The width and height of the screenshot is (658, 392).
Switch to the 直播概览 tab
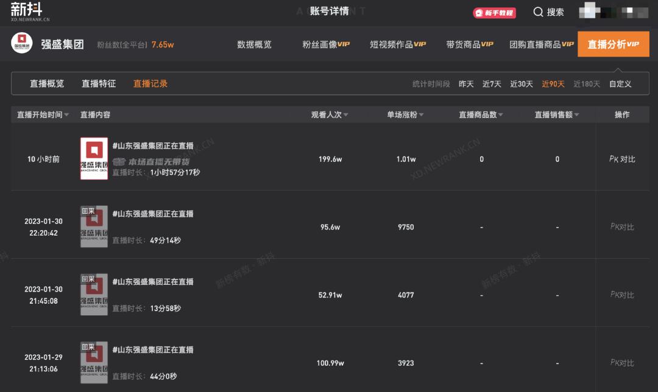[46, 83]
